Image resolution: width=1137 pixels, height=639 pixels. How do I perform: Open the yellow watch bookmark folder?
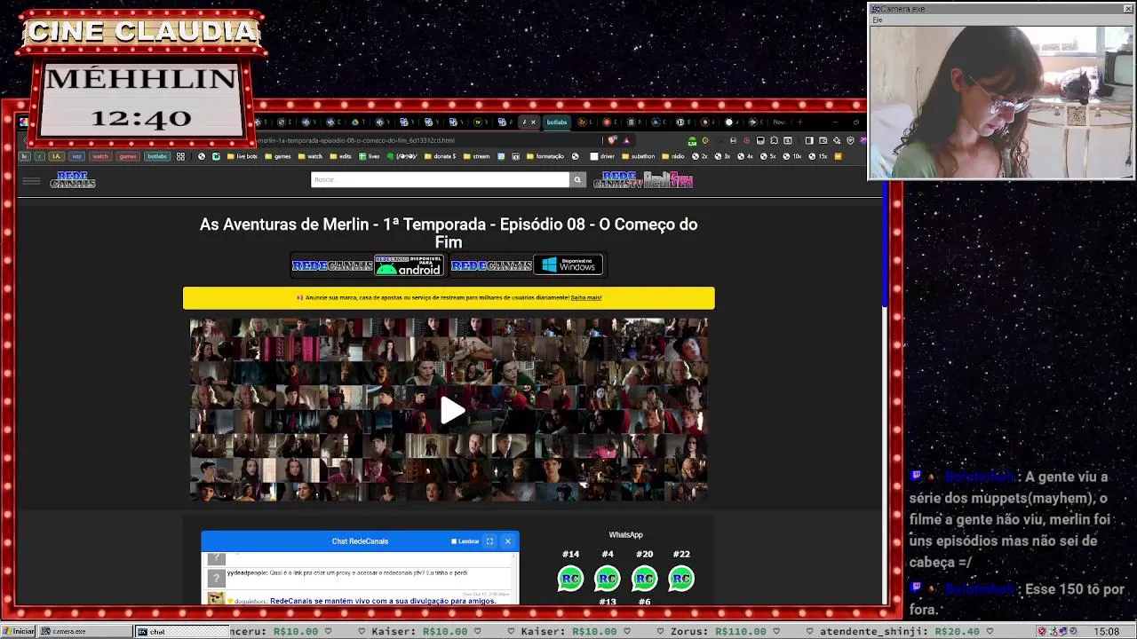click(311, 156)
